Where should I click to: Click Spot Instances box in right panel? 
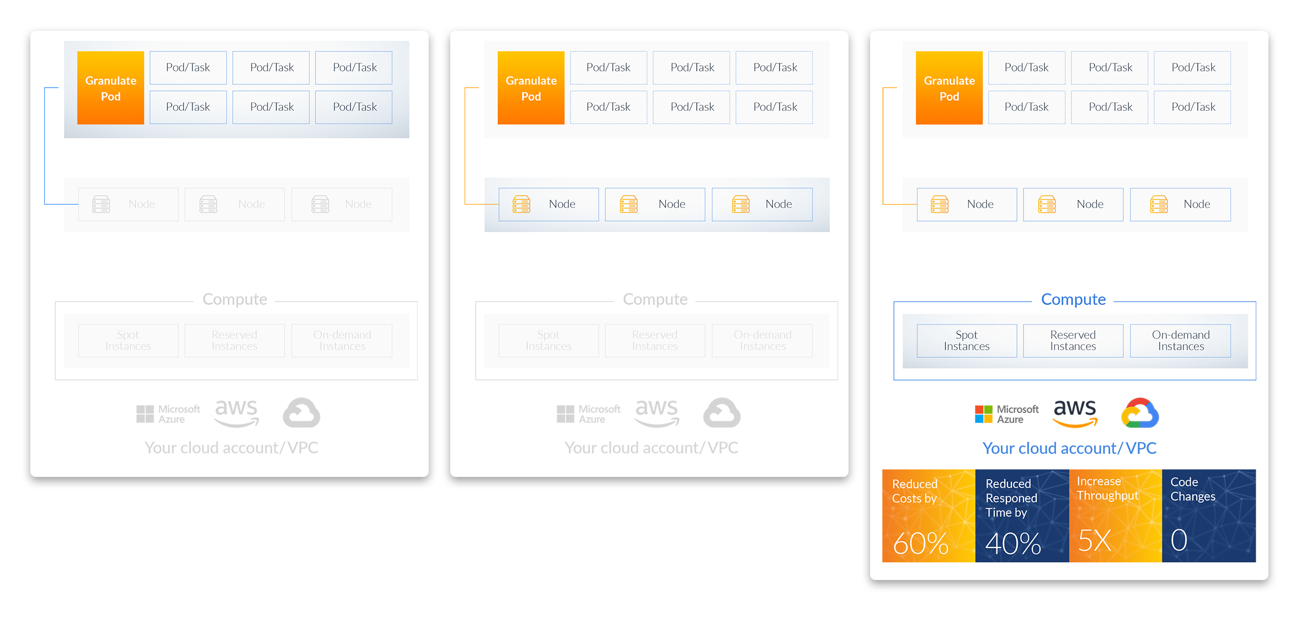967,341
